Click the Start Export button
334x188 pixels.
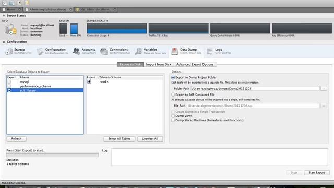(x=317, y=173)
